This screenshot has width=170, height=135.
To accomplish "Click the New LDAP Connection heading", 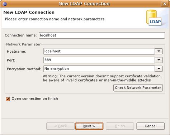I will pos(29,12).
